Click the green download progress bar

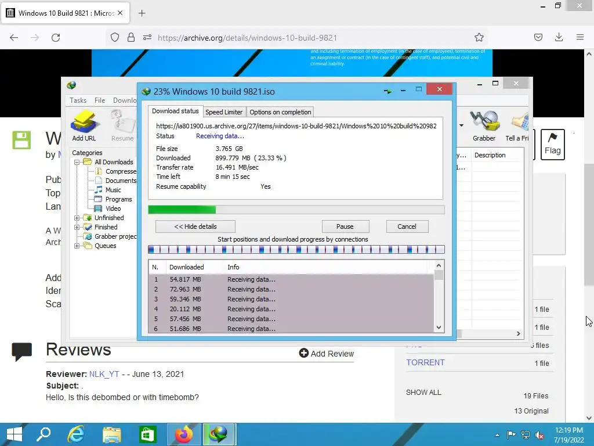[296, 210]
